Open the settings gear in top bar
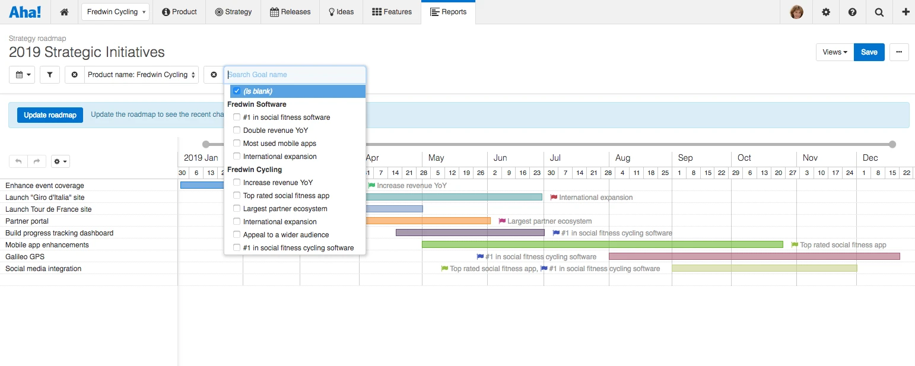Image resolution: width=915 pixels, height=366 pixels. pos(825,12)
